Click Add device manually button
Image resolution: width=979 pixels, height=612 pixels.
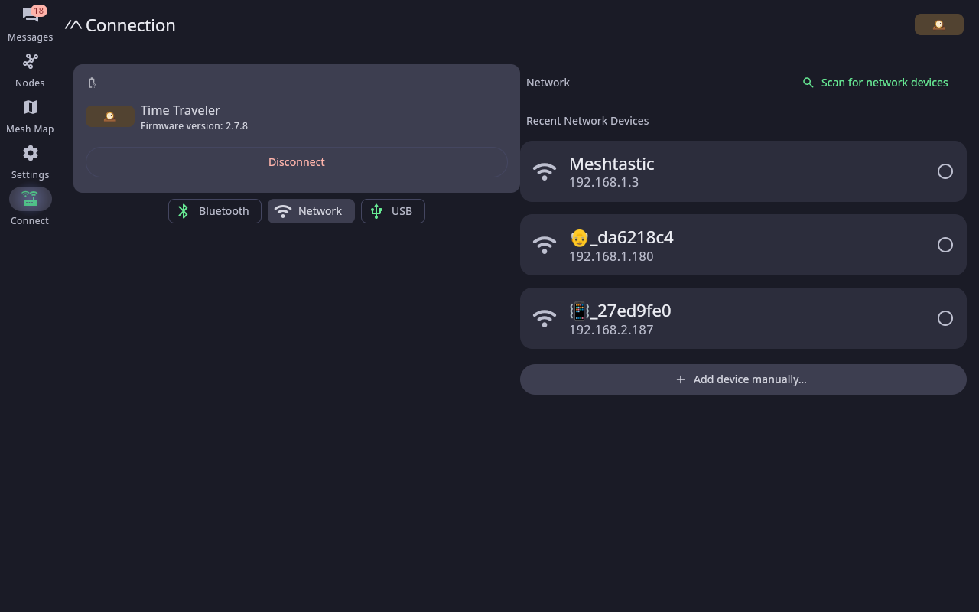[x=743, y=379]
